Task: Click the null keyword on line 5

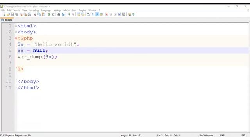Action: tap(39, 51)
